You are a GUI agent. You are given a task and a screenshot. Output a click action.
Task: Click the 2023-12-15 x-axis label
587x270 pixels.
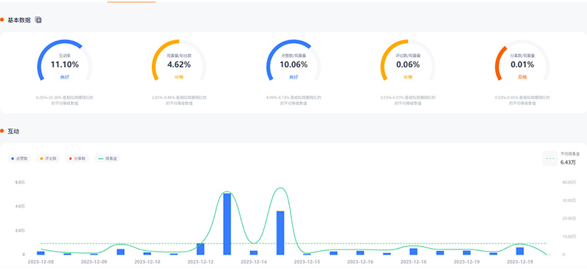click(307, 262)
